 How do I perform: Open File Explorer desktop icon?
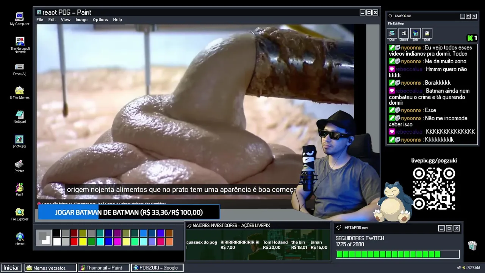tap(19, 214)
